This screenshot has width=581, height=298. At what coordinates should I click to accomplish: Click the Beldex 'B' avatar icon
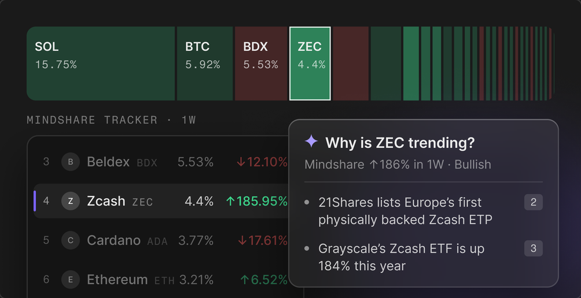[x=71, y=162]
